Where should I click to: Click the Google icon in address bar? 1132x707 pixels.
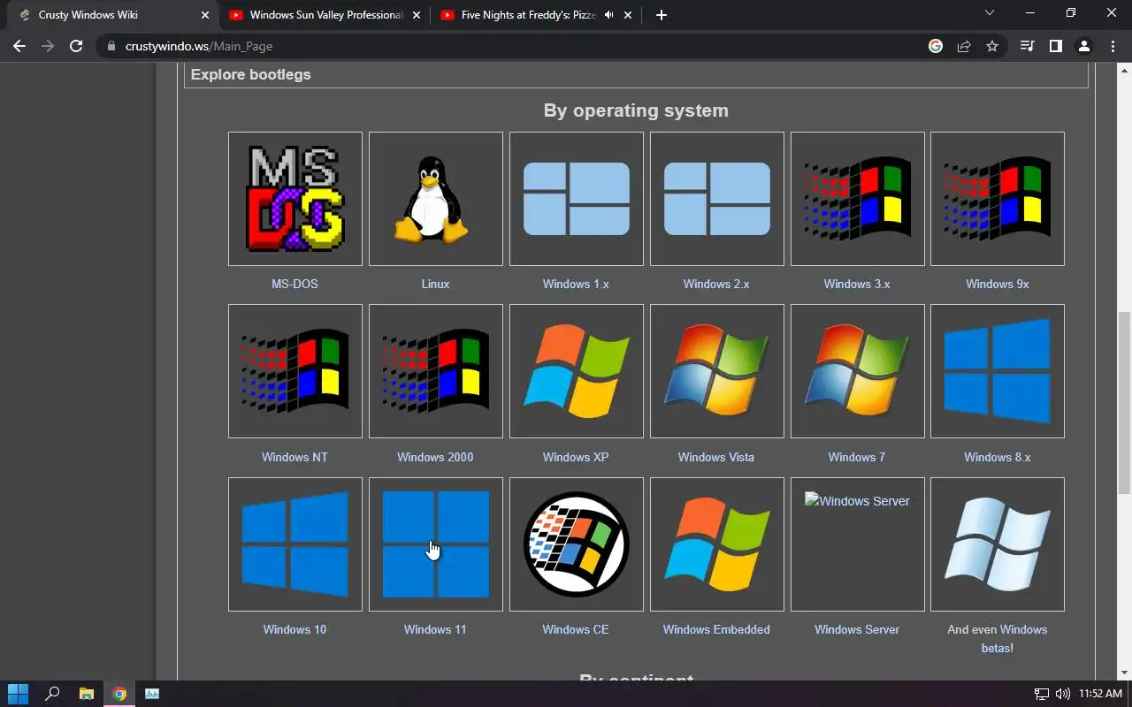[936, 46]
